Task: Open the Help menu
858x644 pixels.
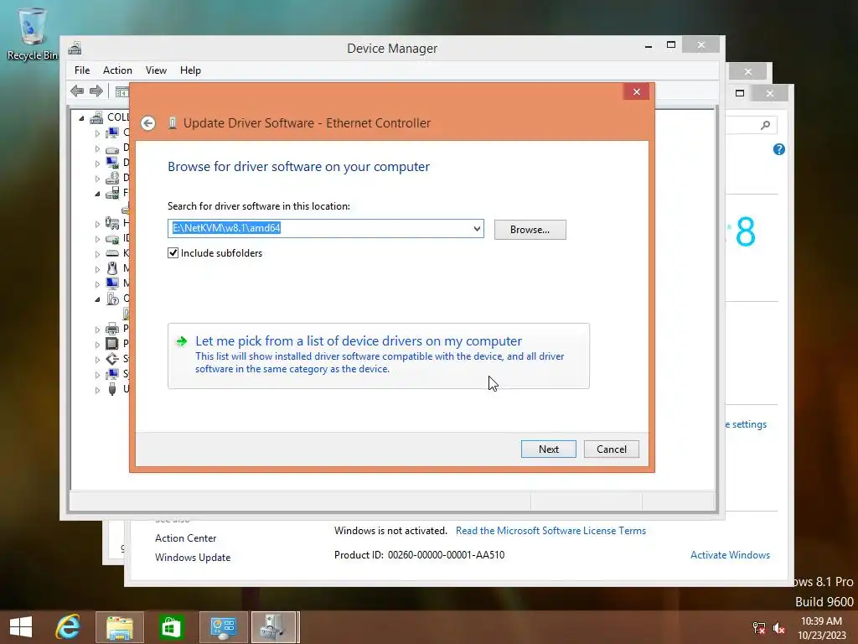Action: (190, 70)
